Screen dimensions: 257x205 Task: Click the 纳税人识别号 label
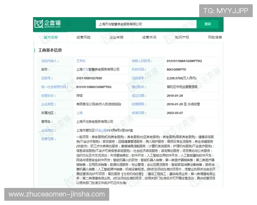click(142, 61)
